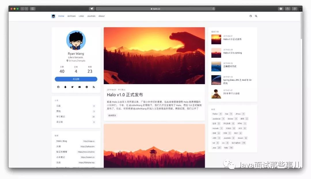Click the Safari address bar showing ryanc.cc
This screenshot has height=179, width=311.
point(155,9)
